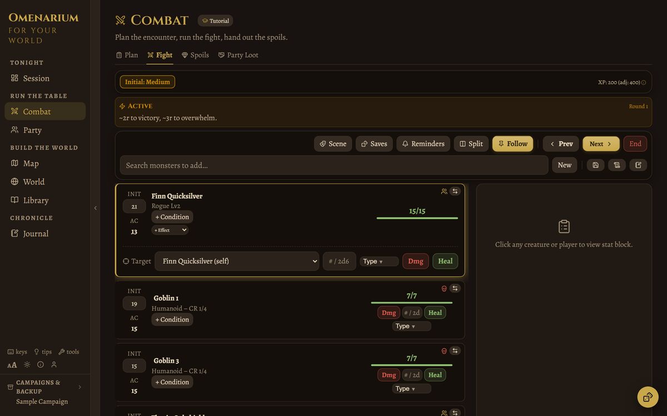Click the Initial: Medium difficulty badge
The width and height of the screenshot is (667, 416).
(147, 82)
